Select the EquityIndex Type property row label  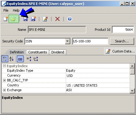click(20, 70)
